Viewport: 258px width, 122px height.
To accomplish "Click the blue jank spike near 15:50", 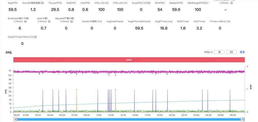I will click(134, 101).
